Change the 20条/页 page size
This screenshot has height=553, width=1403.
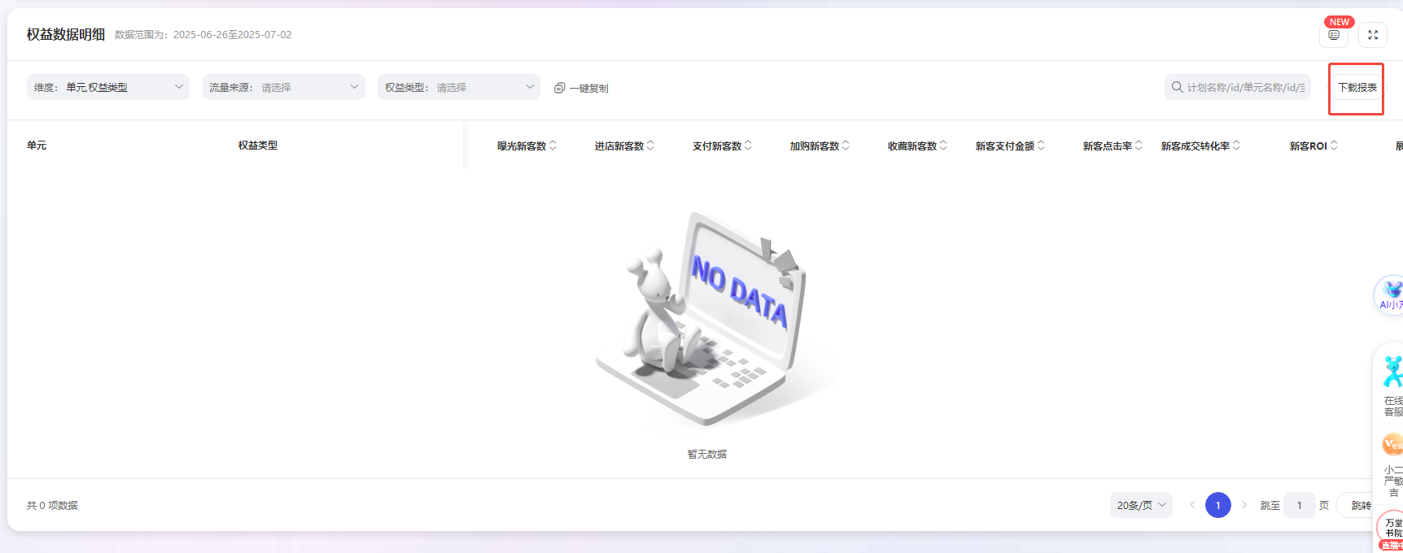click(1141, 505)
